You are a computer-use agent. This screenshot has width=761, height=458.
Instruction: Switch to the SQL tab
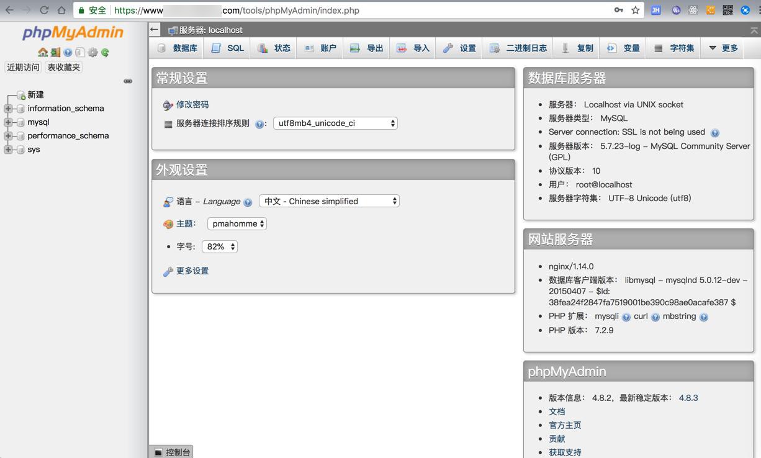(227, 48)
